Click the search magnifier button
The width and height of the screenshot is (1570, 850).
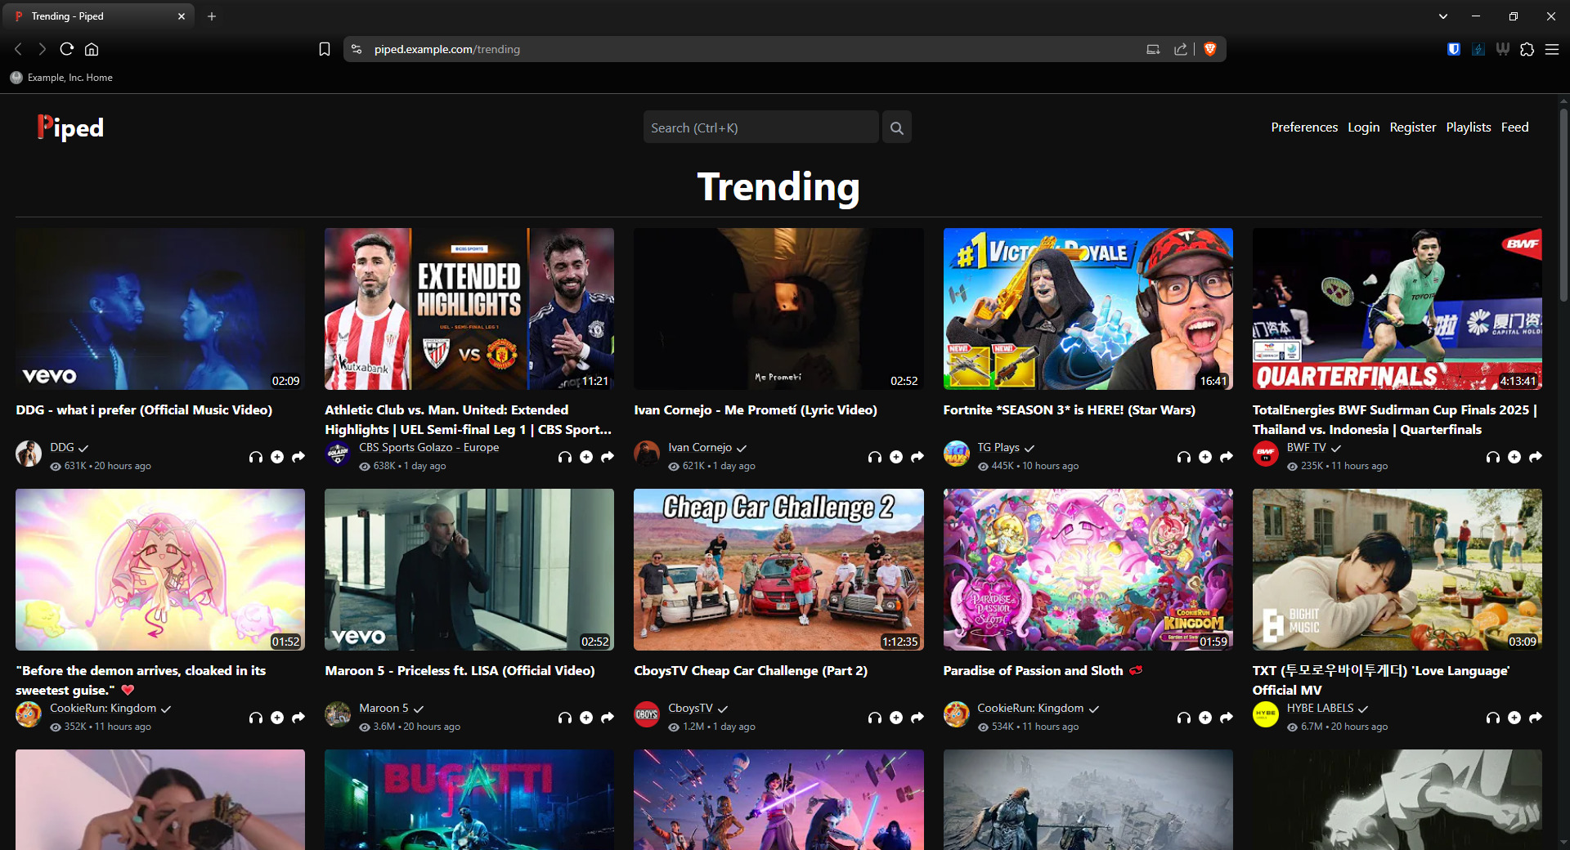896,128
